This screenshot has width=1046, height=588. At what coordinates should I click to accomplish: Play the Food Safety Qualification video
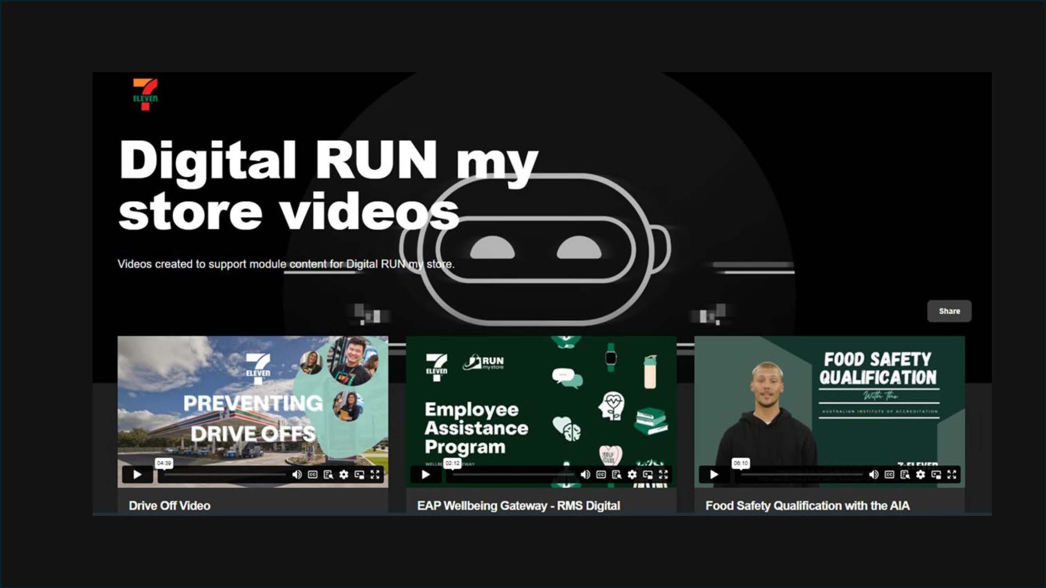click(714, 474)
